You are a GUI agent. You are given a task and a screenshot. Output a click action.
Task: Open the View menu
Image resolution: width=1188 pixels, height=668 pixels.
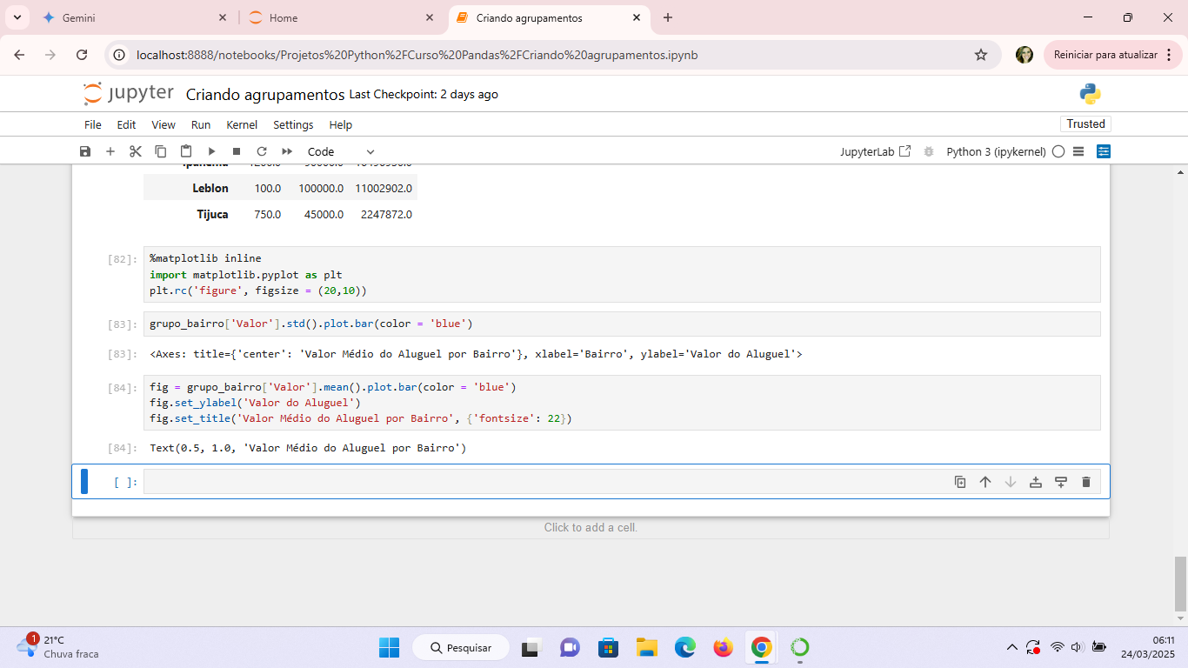[164, 124]
